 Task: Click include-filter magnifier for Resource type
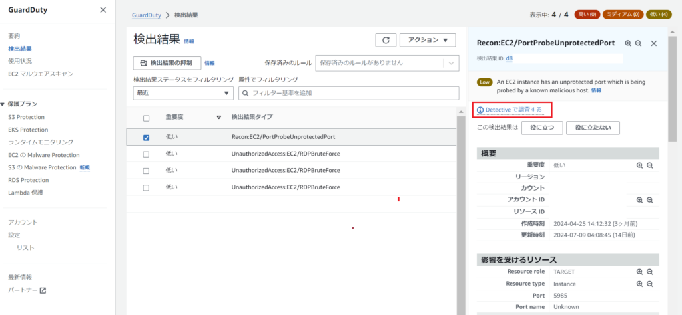pos(639,284)
